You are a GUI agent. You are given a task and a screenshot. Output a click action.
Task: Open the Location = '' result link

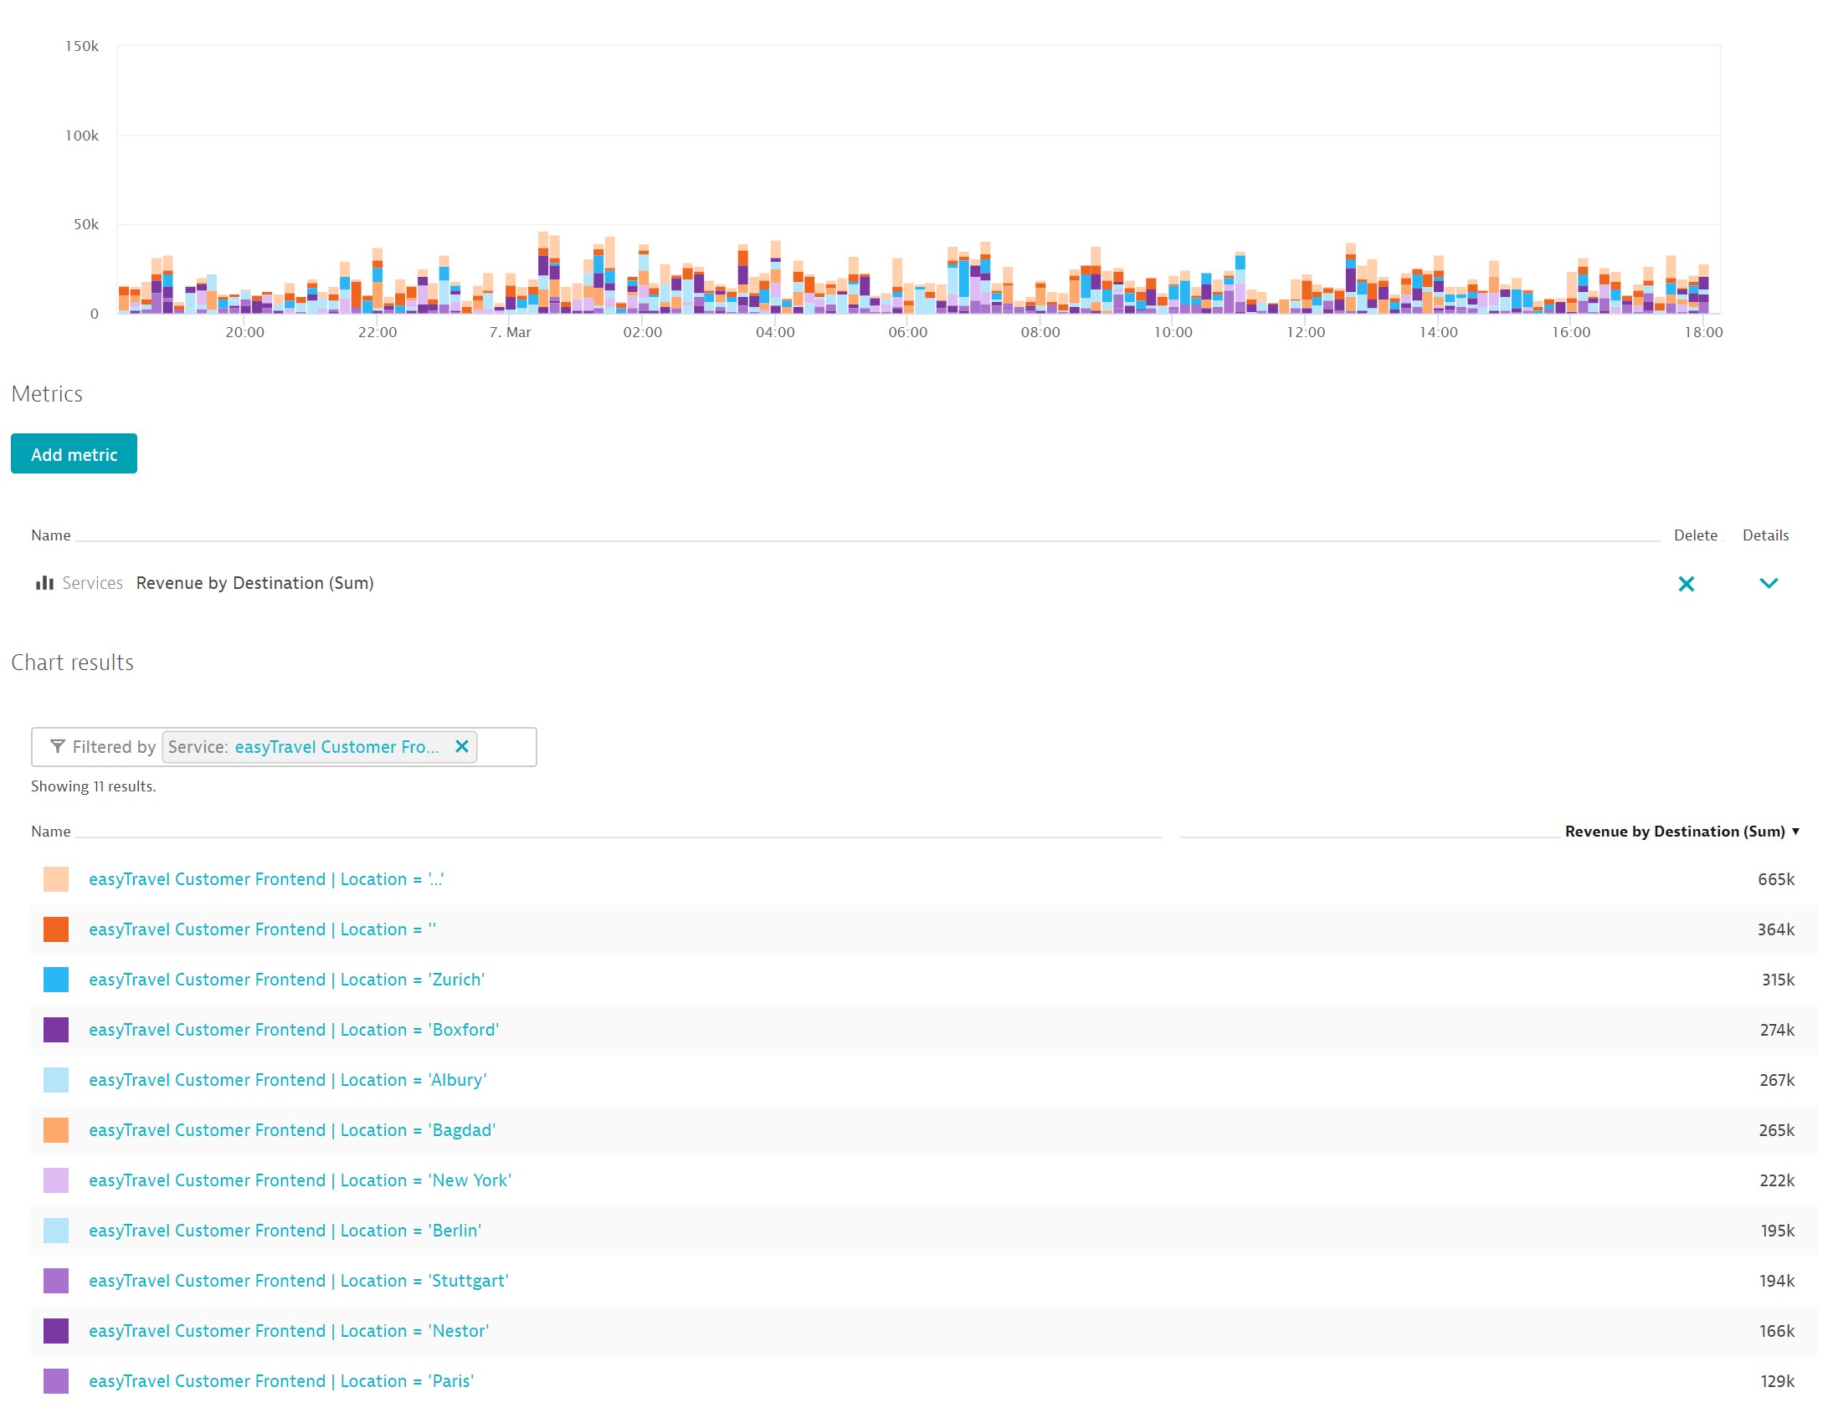tap(262, 929)
